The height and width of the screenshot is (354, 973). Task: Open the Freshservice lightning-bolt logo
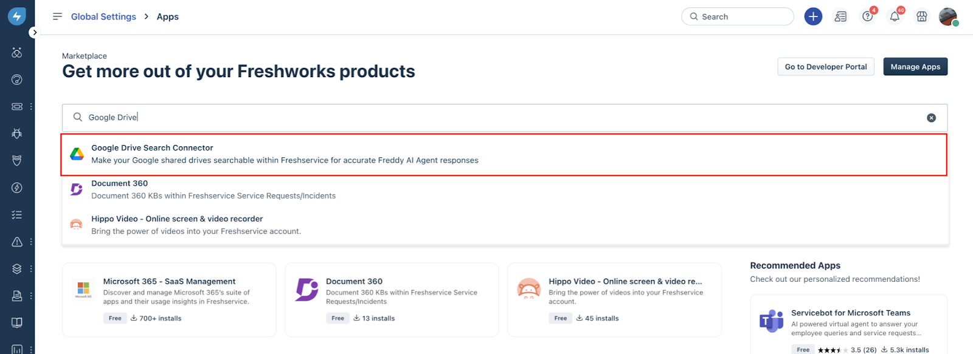coord(17,16)
